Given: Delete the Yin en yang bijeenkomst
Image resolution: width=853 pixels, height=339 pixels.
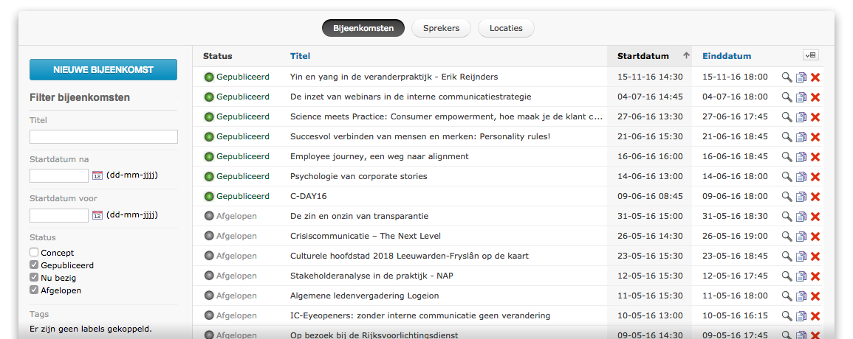Looking at the screenshot, I should (815, 77).
